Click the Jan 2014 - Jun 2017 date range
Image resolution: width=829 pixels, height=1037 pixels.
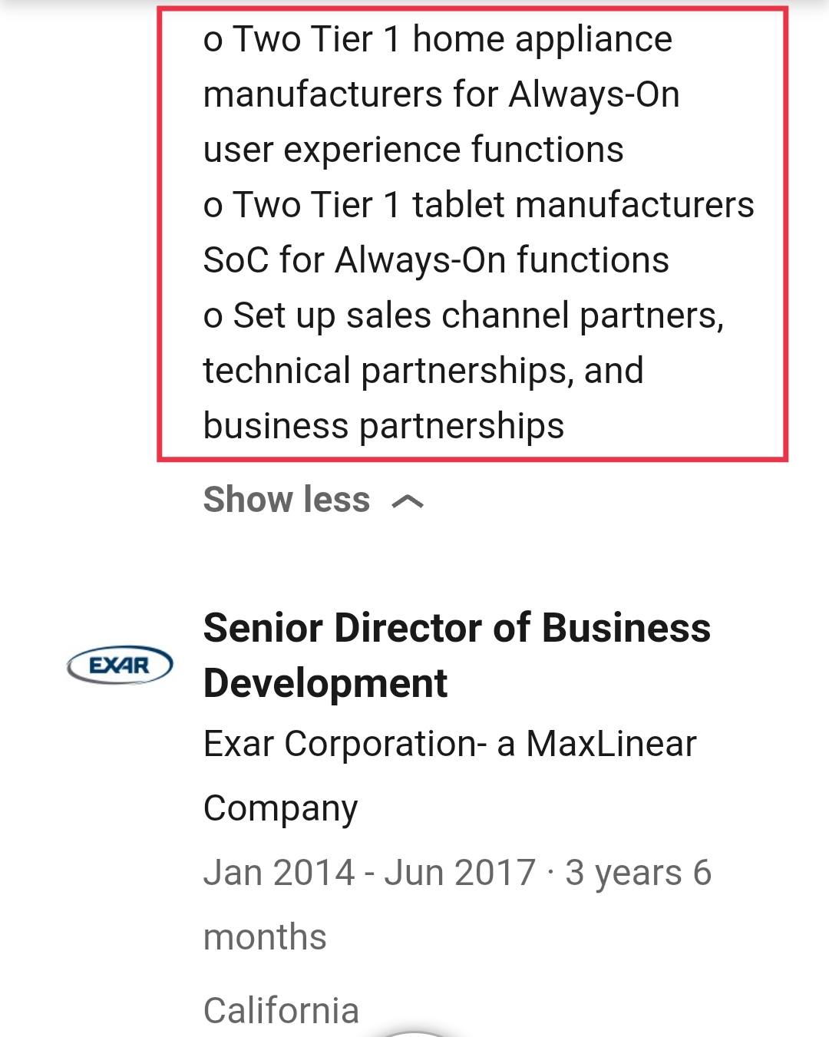(x=369, y=873)
